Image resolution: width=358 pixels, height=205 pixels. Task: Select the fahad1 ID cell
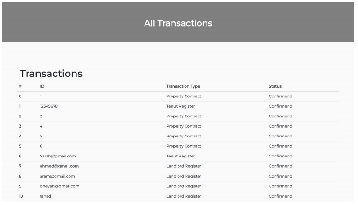pos(46,196)
